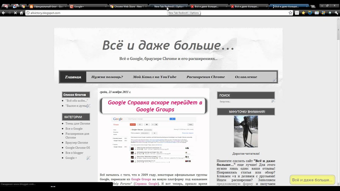340x191 pixels.
Task: Click the edit wrench beside Google + category
Action: [x=88, y=158]
